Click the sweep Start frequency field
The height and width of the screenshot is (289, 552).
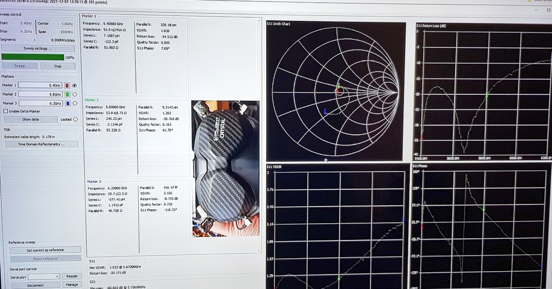pyautogui.click(x=22, y=23)
